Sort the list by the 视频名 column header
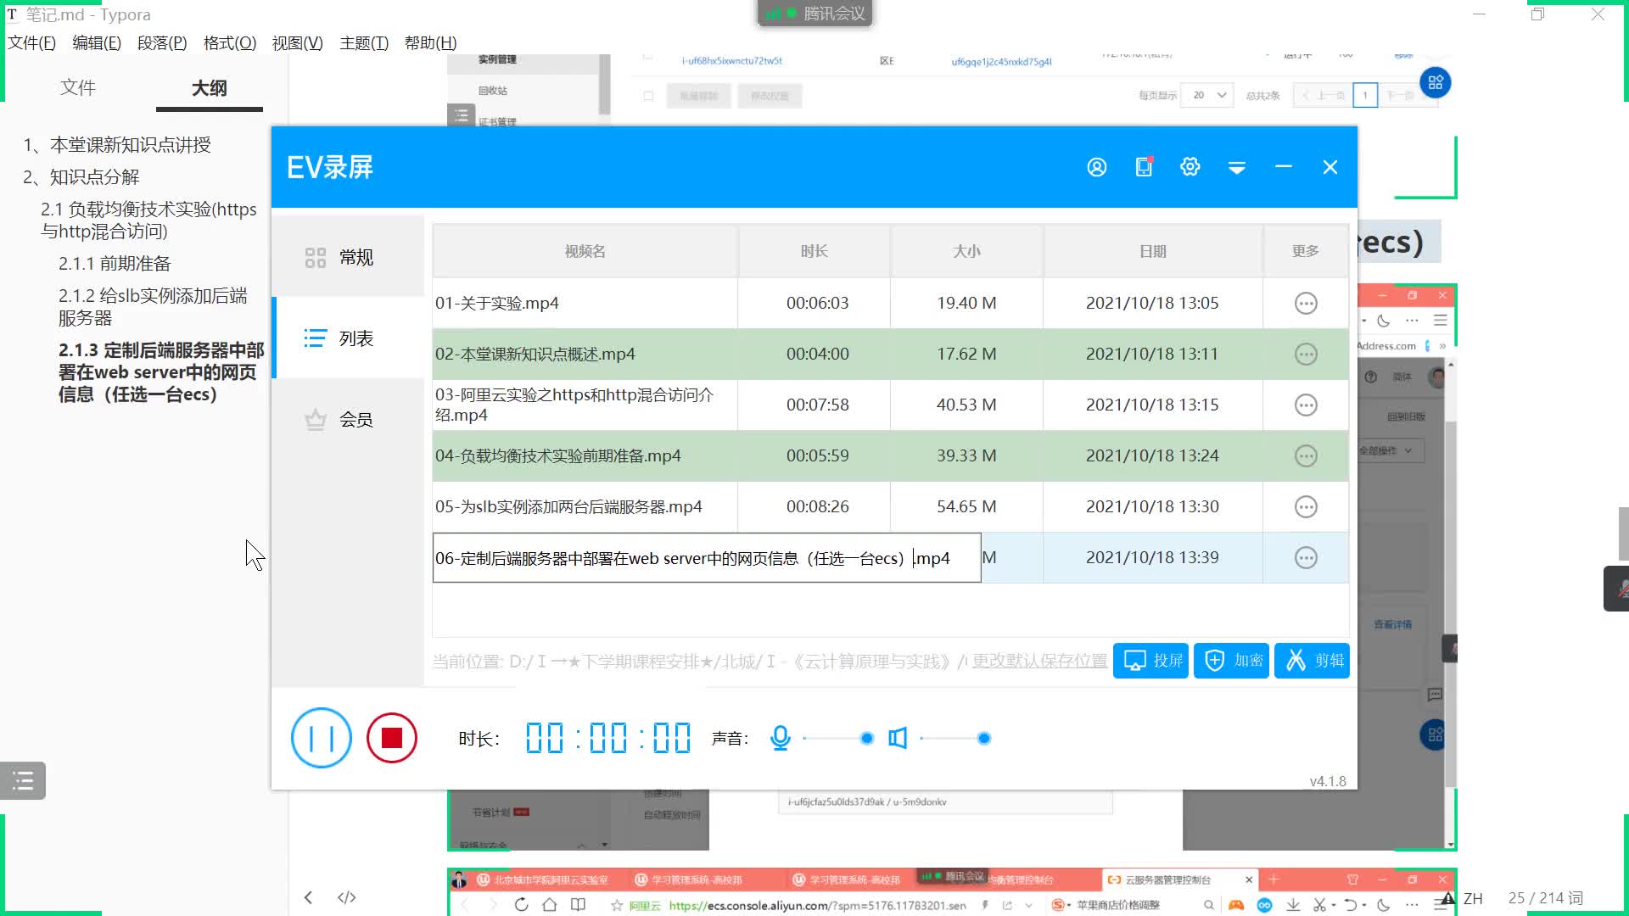Image resolution: width=1629 pixels, height=916 pixels. (x=585, y=251)
